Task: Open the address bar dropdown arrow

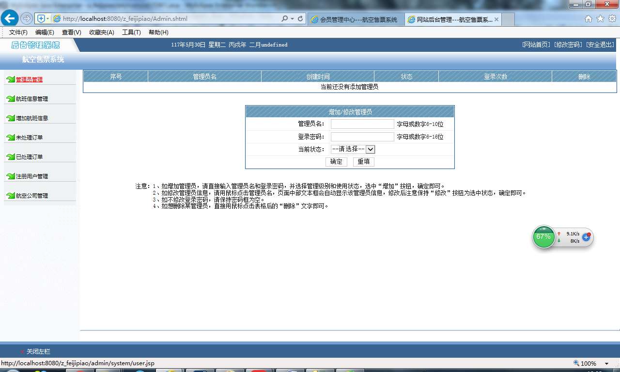Action: coord(293,19)
